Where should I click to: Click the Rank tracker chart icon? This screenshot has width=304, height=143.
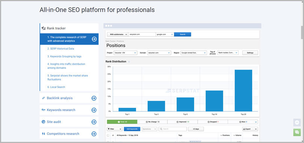coord(44,28)
